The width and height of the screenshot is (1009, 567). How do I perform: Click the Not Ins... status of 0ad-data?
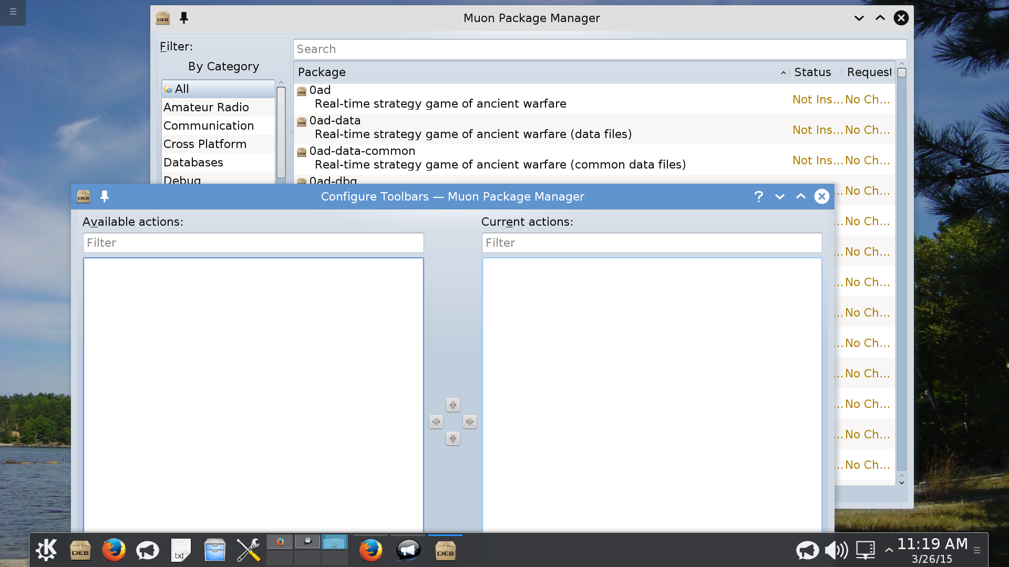[817, 130]
